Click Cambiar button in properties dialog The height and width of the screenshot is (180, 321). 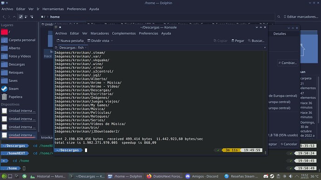288,63
